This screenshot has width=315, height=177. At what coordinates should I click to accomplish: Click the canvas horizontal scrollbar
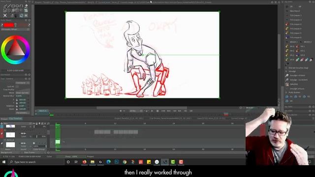[x=142, y=108]
